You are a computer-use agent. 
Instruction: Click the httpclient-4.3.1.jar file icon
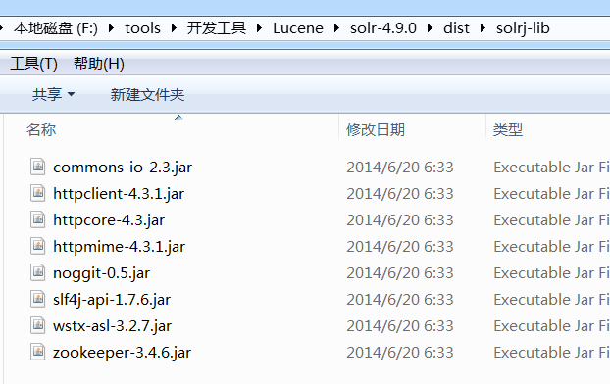coord(37,193)
